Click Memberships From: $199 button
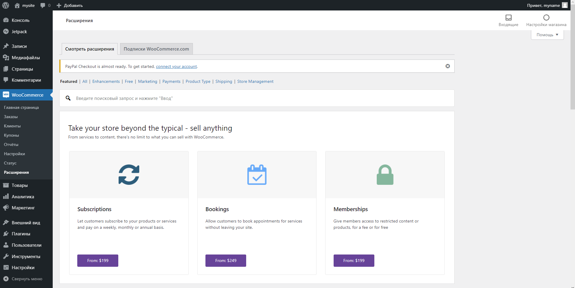 tap(354, 260)
